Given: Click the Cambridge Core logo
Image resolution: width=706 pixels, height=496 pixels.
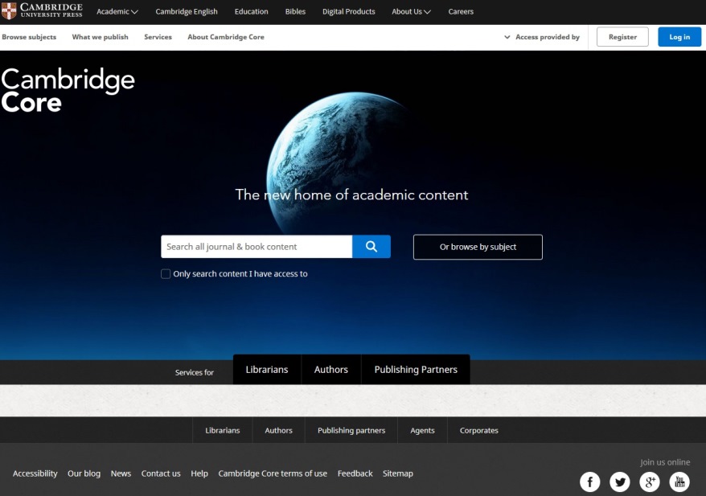Looking at the screenshot, I should click(68, 90).
